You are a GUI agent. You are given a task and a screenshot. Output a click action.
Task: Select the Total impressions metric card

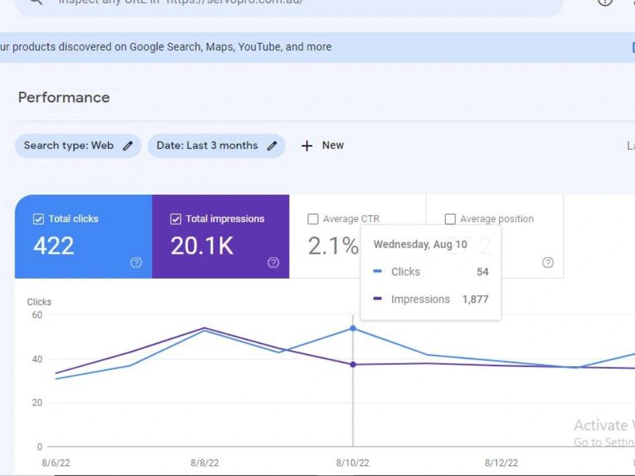(x=221, y=236)
